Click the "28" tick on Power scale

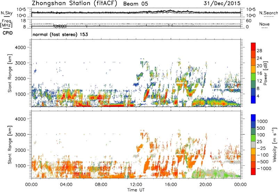click(259, 51)
